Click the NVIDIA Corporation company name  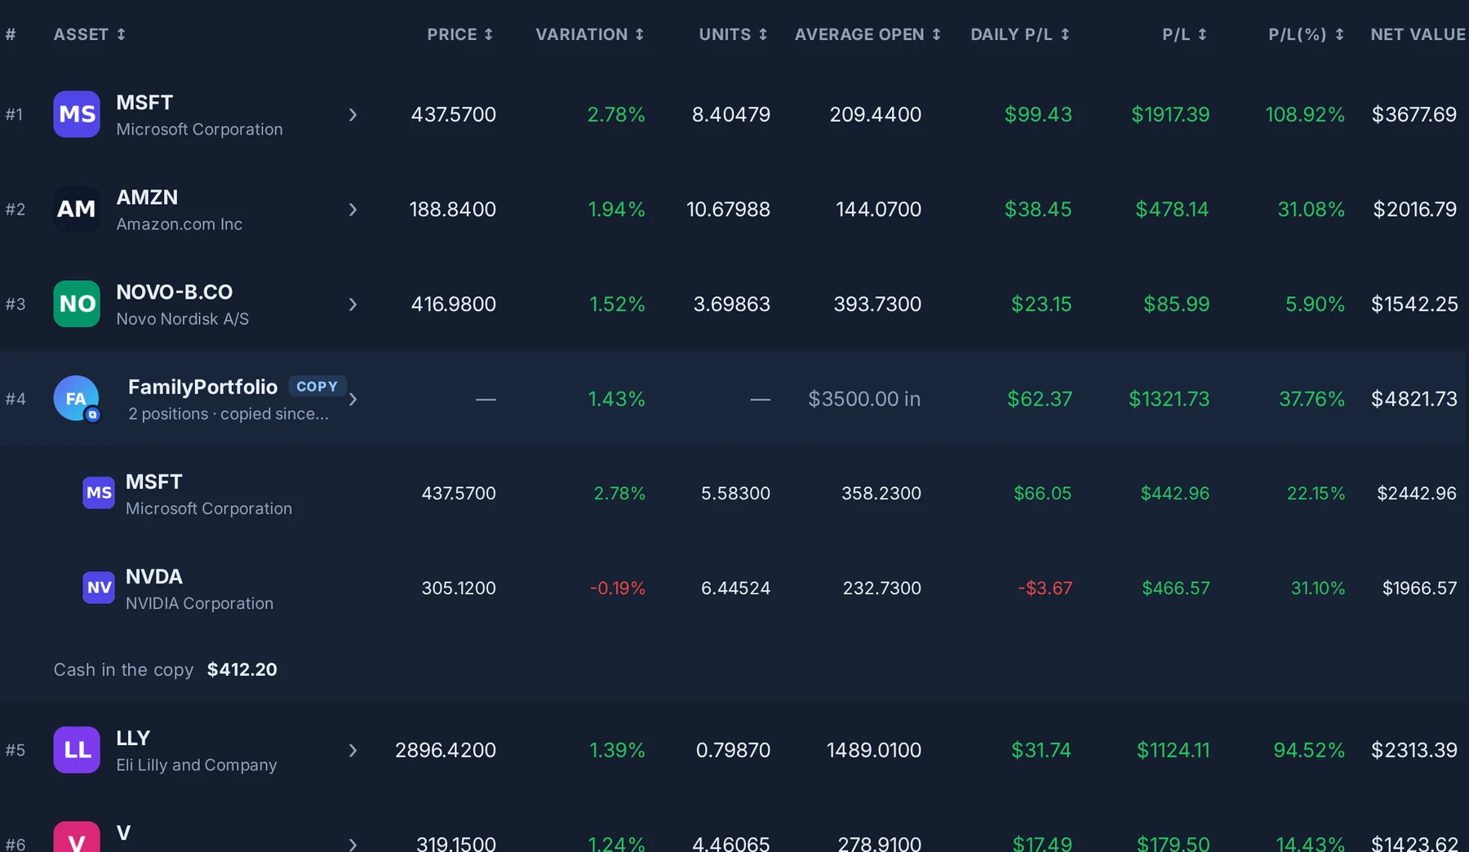(x=200, y=603)
